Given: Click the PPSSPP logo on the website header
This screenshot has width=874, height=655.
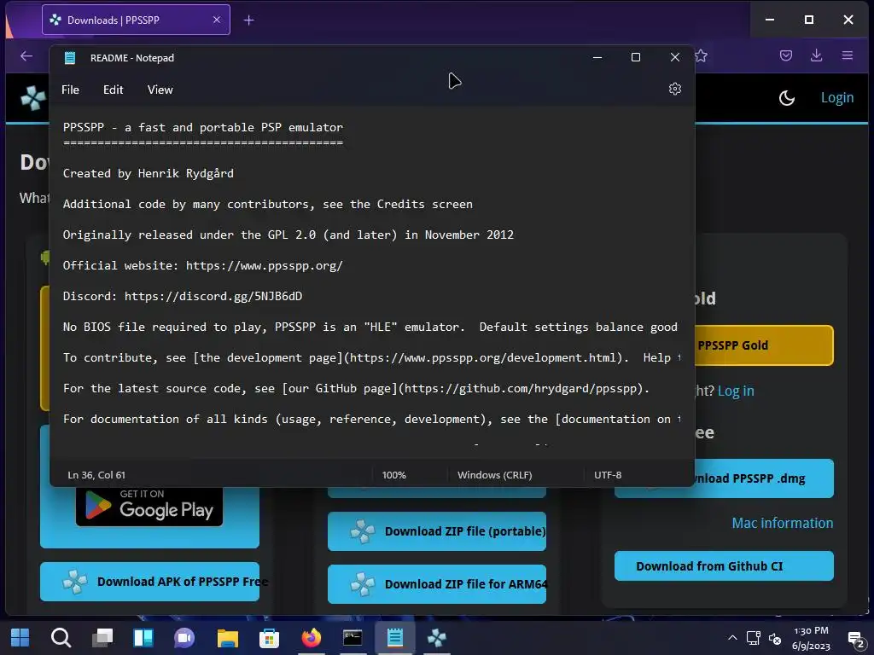Looking at the screenshot, I should click(x=33, y=98).
